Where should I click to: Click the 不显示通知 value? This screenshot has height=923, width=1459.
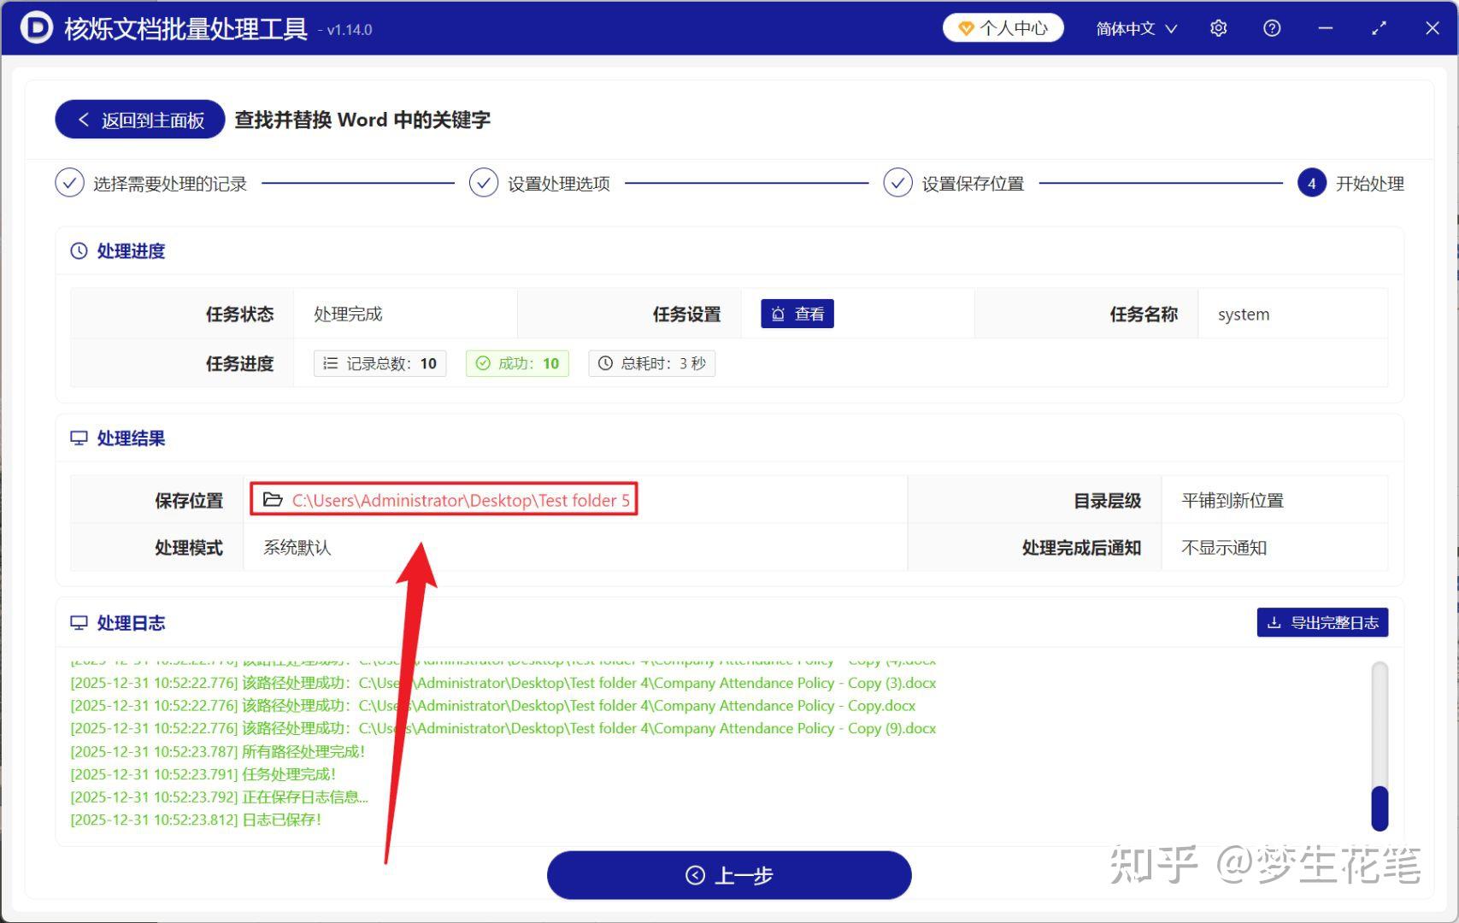tap(1224, 548)
